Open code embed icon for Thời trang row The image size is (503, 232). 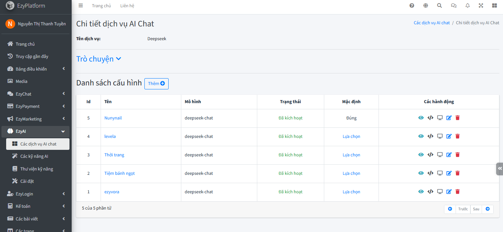430,155
